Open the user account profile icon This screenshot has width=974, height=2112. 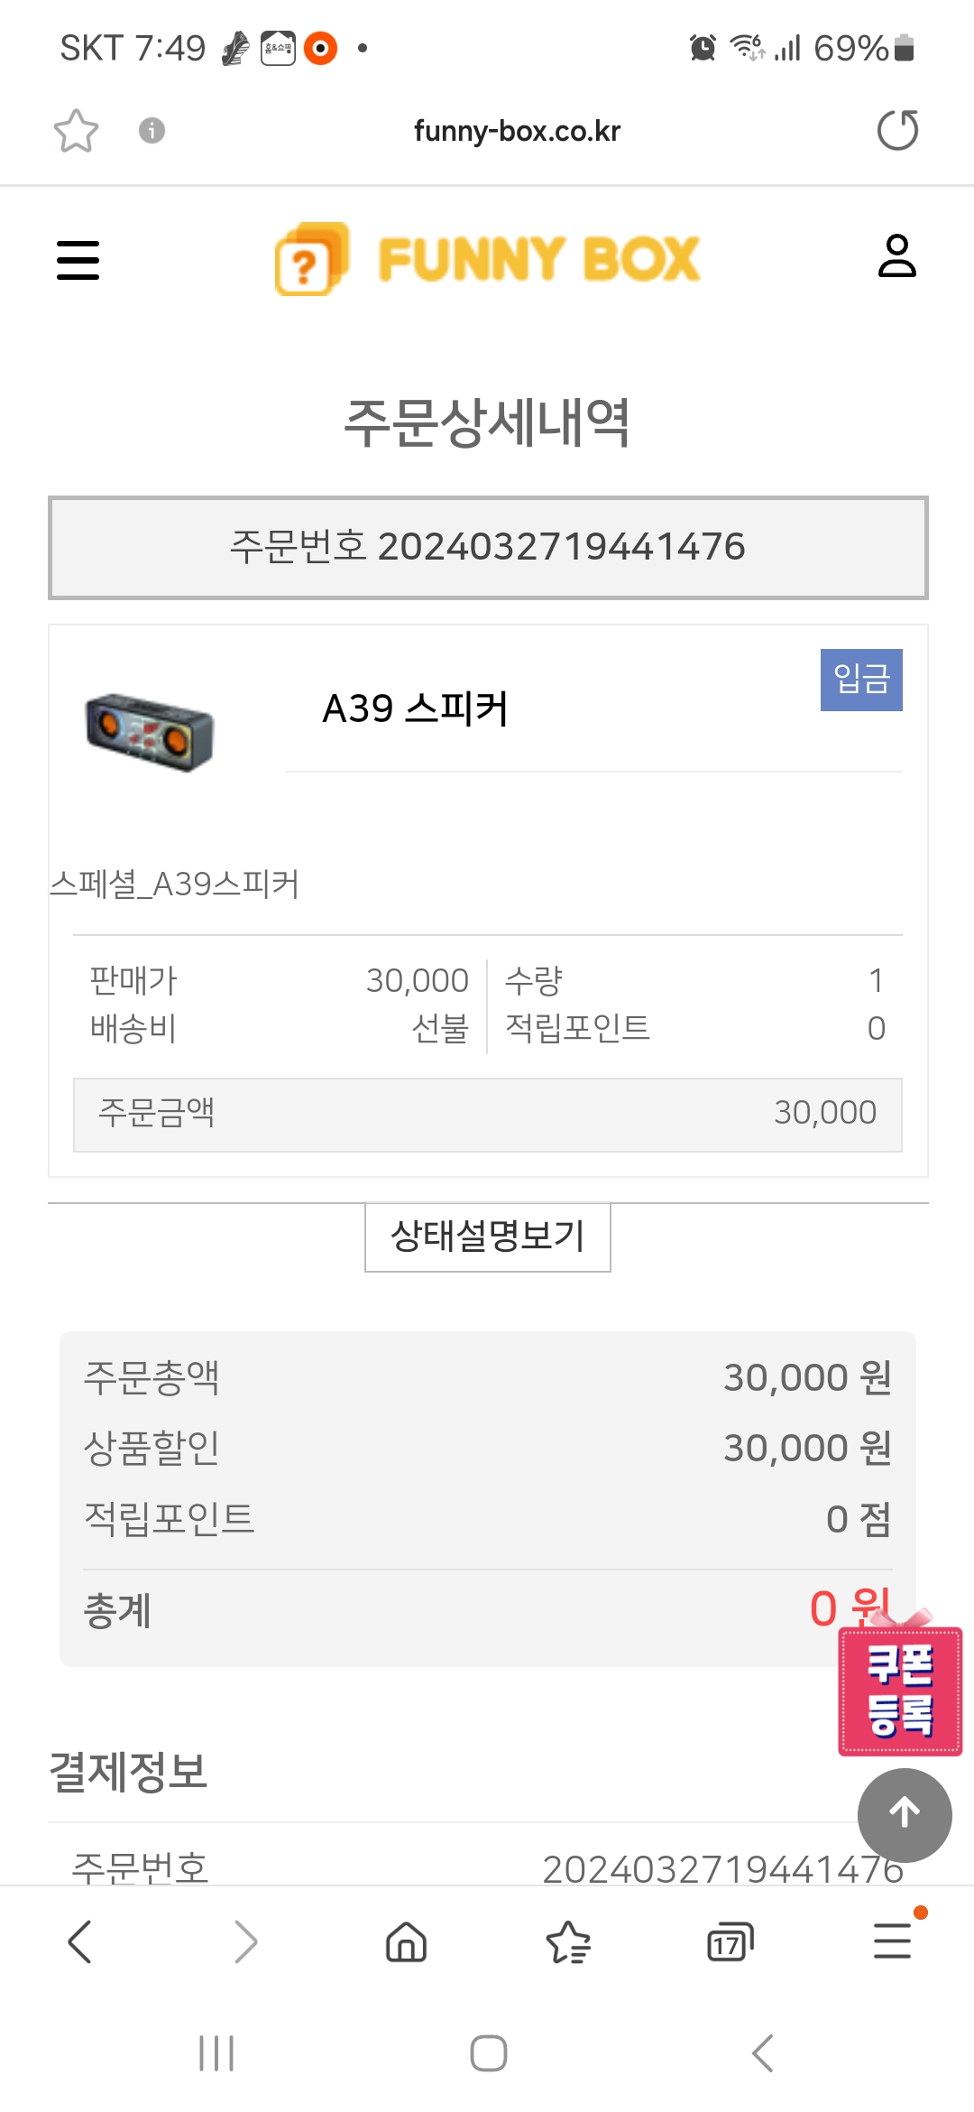point(896,256)
